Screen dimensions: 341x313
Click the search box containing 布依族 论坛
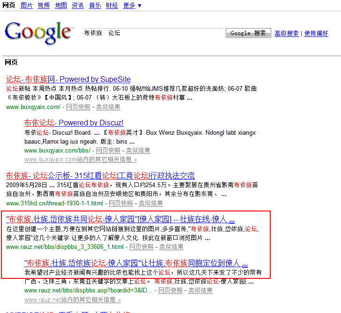tap(152, 33)
